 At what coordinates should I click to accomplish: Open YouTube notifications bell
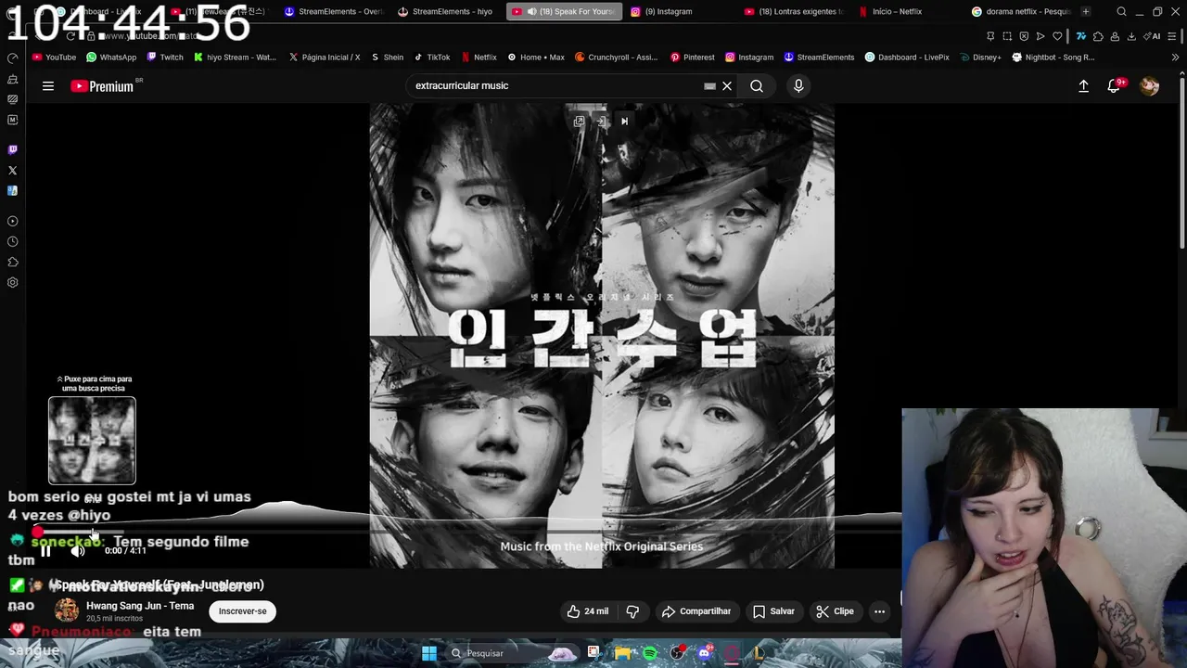pos(1114,86)
